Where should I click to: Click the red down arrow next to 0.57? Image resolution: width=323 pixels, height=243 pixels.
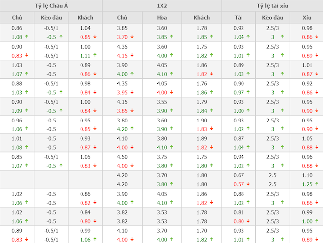251,184
